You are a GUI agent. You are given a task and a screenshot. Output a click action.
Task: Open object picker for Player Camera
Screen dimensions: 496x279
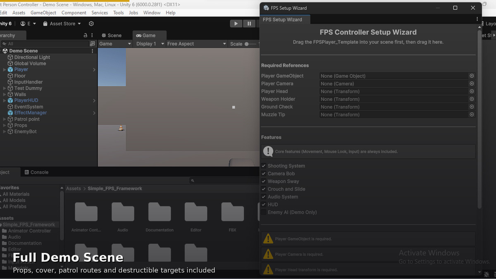pyautogui.click(x=472, y=83)
